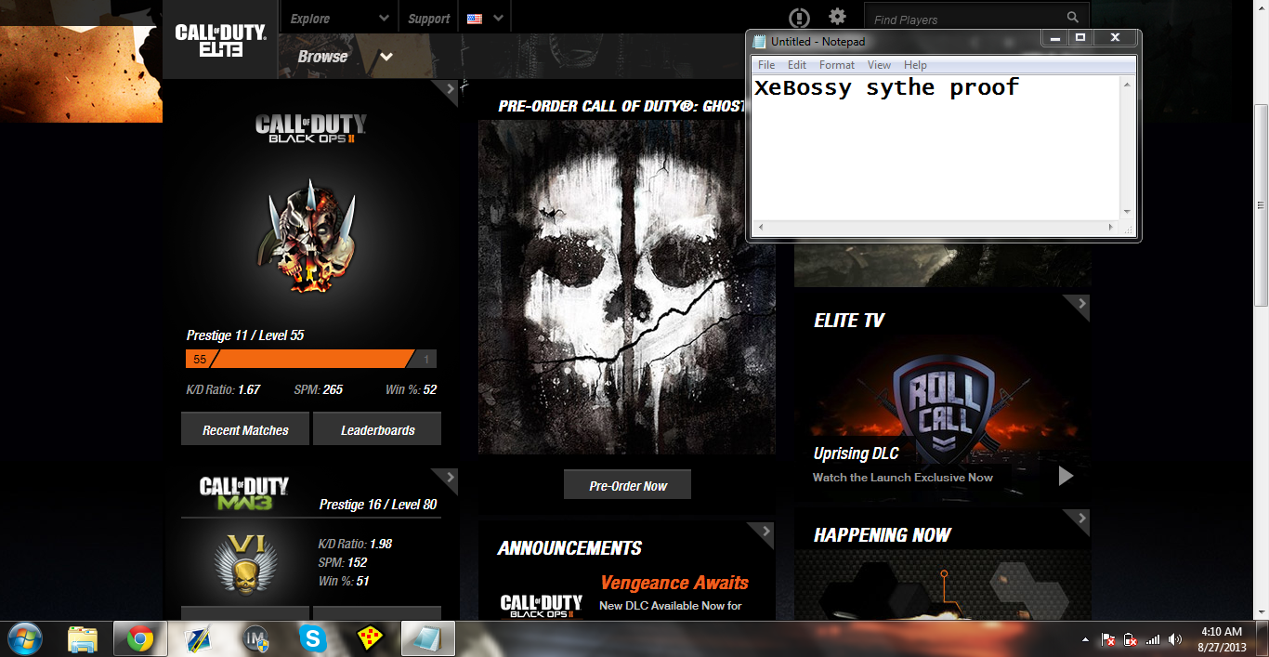
Task: Click the Leaderboards button
Action: [377, 429]
